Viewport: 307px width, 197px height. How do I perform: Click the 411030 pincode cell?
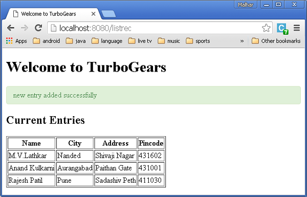[151, 180]
